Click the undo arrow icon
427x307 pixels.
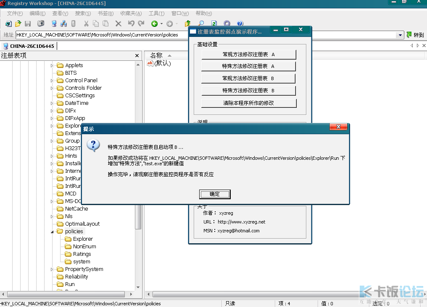pyautogui.click(x=131, y=24)
